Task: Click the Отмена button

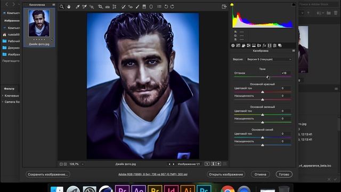Action: [x=261, y=174]
